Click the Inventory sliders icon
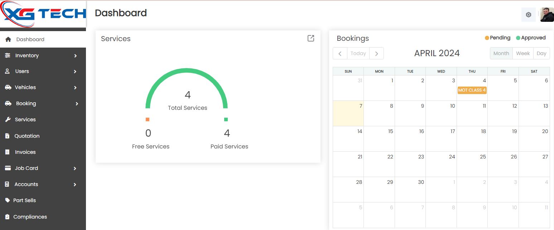The image size is (554, 230). click(x=8, y=55)
